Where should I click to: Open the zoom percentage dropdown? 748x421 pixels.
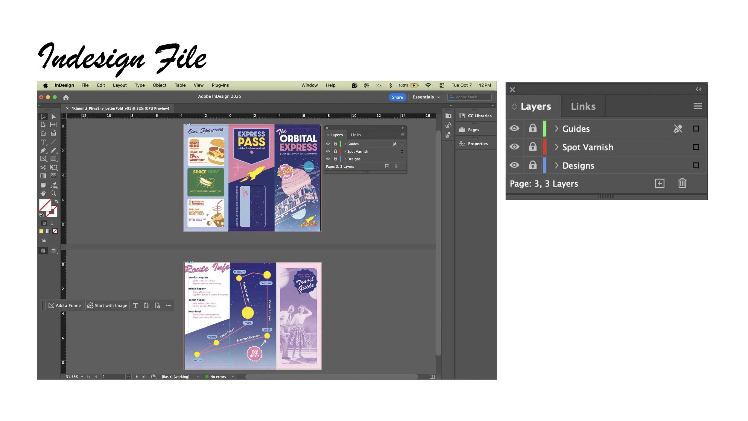click(82, 377)
